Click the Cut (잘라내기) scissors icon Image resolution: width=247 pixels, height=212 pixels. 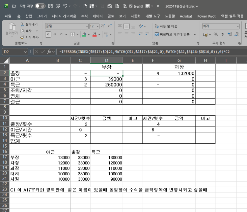pos(22,24)
